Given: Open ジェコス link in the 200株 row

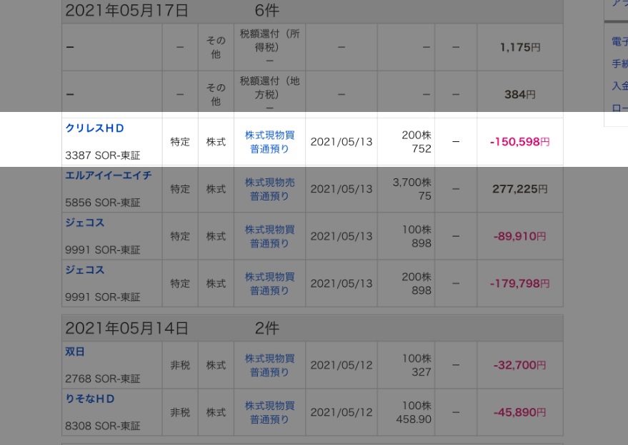Looking at the screenshot, I should coord(84,270).
